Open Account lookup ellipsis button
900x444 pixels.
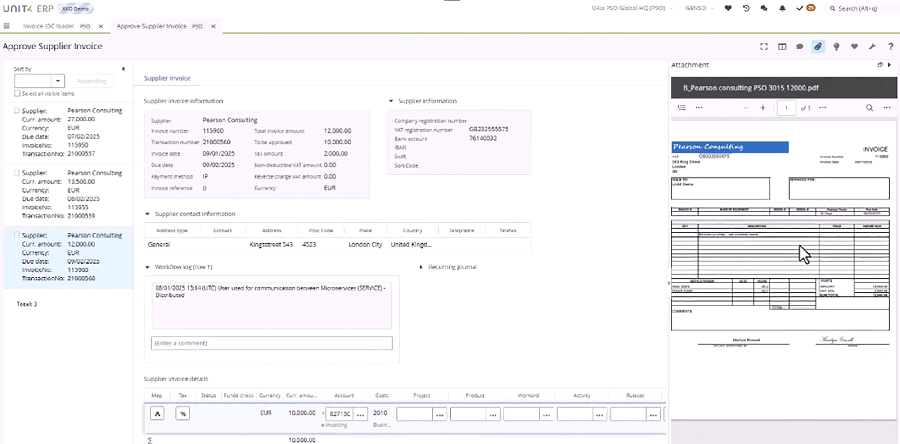click(360, 414)
